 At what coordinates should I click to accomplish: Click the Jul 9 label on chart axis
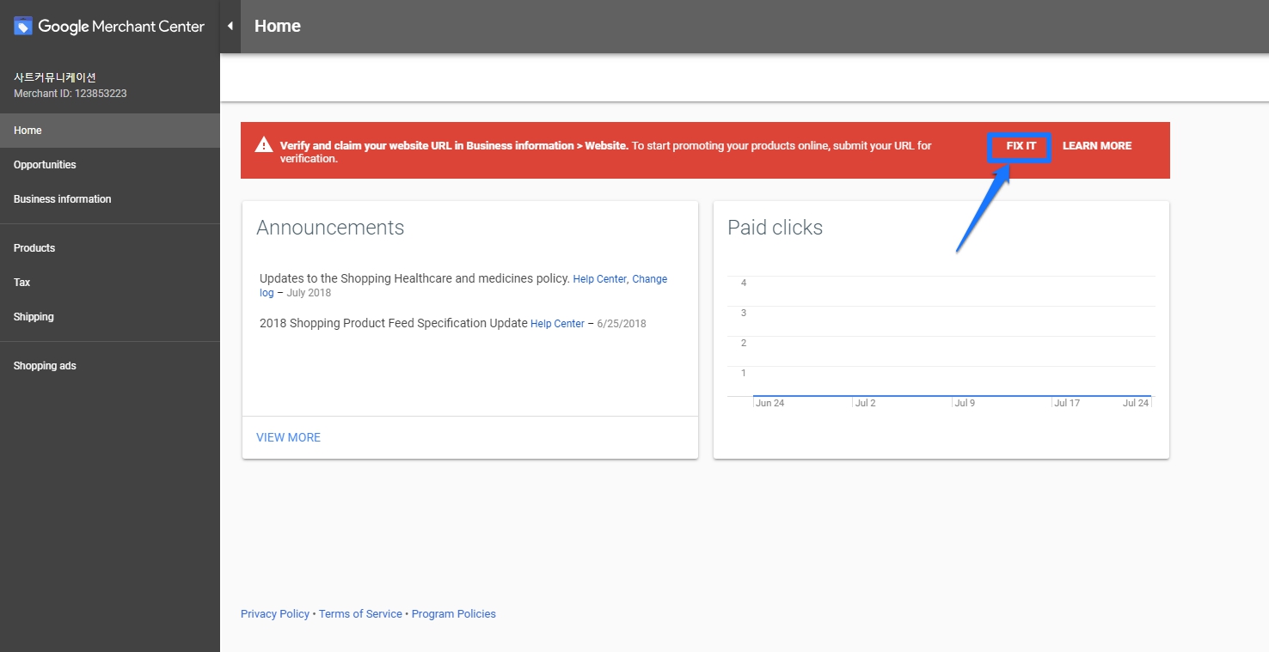965,403
